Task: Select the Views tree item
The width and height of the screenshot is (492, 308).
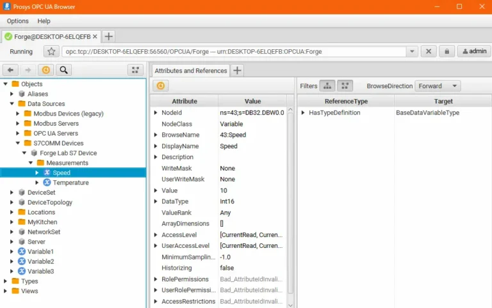Action: coord(29,291)
